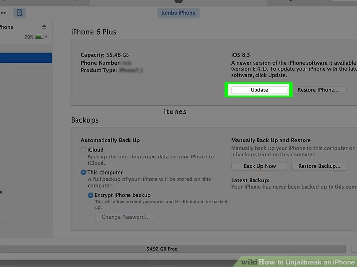Click the green battery indicator icon
This screenshot has height=267, width=357.
coord(40,37)
